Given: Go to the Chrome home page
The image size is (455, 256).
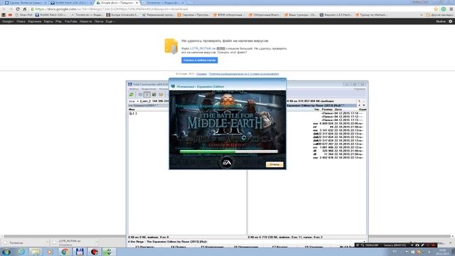Looking at the screenshot, I should (25, 9).
